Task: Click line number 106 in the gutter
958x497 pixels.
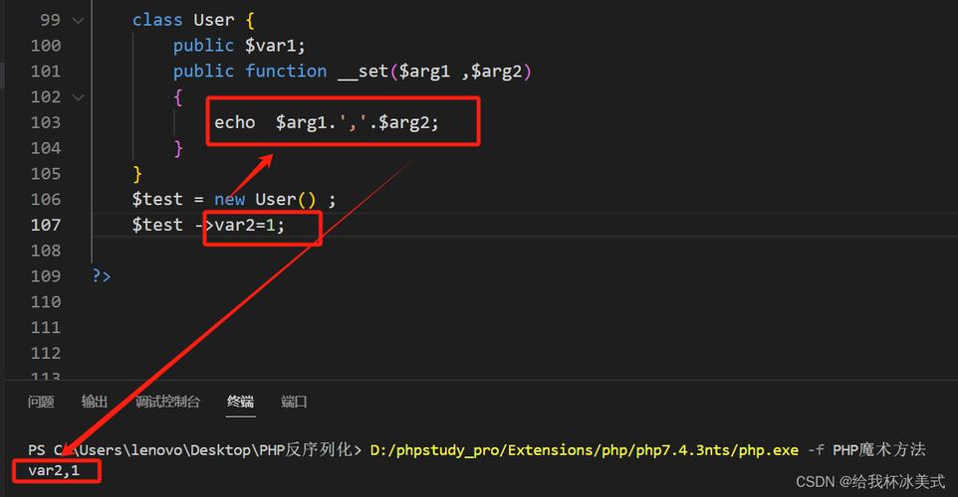Action: coord(46,200)
